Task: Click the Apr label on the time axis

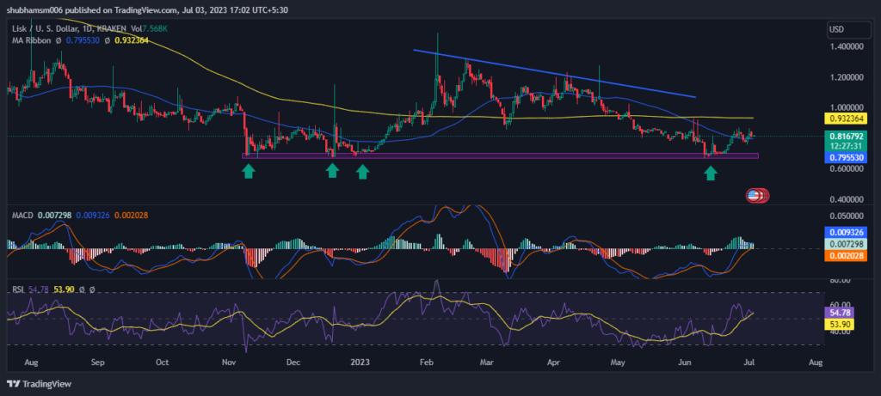Action: point(555,362)
